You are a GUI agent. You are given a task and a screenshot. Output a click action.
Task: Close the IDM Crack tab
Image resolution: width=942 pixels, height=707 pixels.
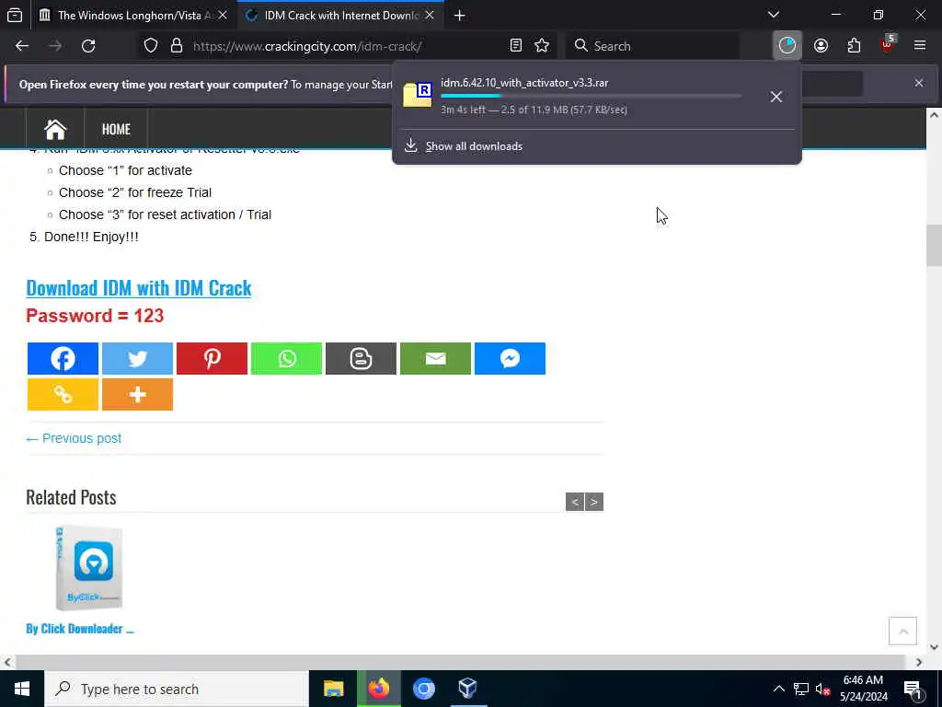tap(430, 16)
